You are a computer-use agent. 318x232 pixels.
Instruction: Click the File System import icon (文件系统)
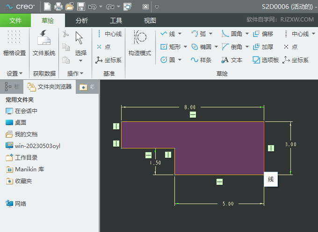pyautogui.click(x=44, y=43)
